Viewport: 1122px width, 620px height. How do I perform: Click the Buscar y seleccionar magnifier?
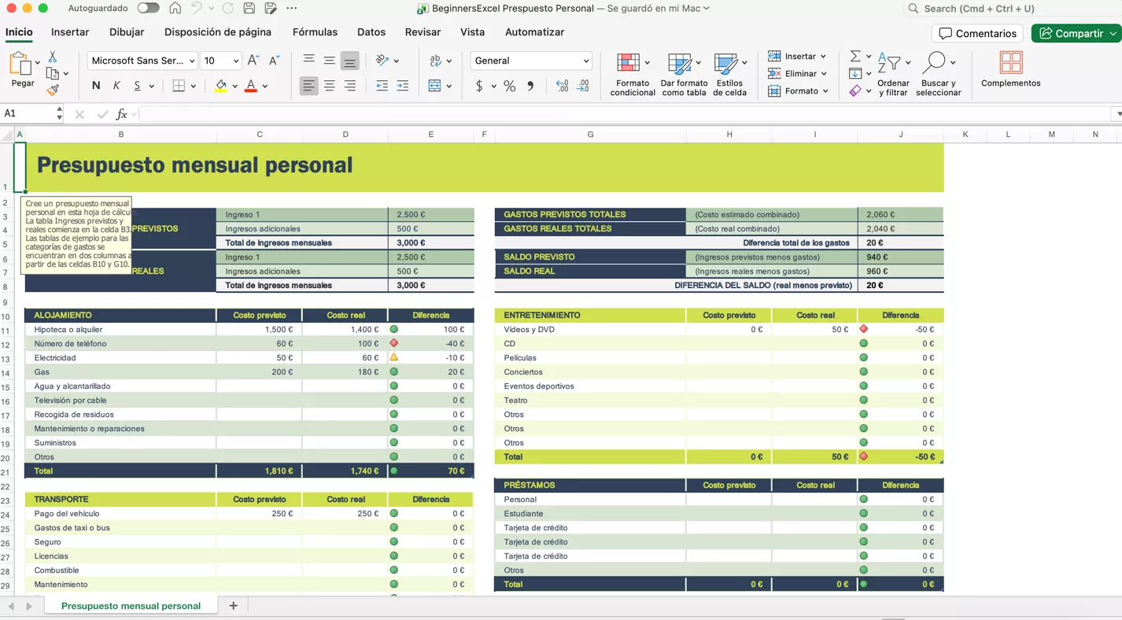[x=934, y=62]
